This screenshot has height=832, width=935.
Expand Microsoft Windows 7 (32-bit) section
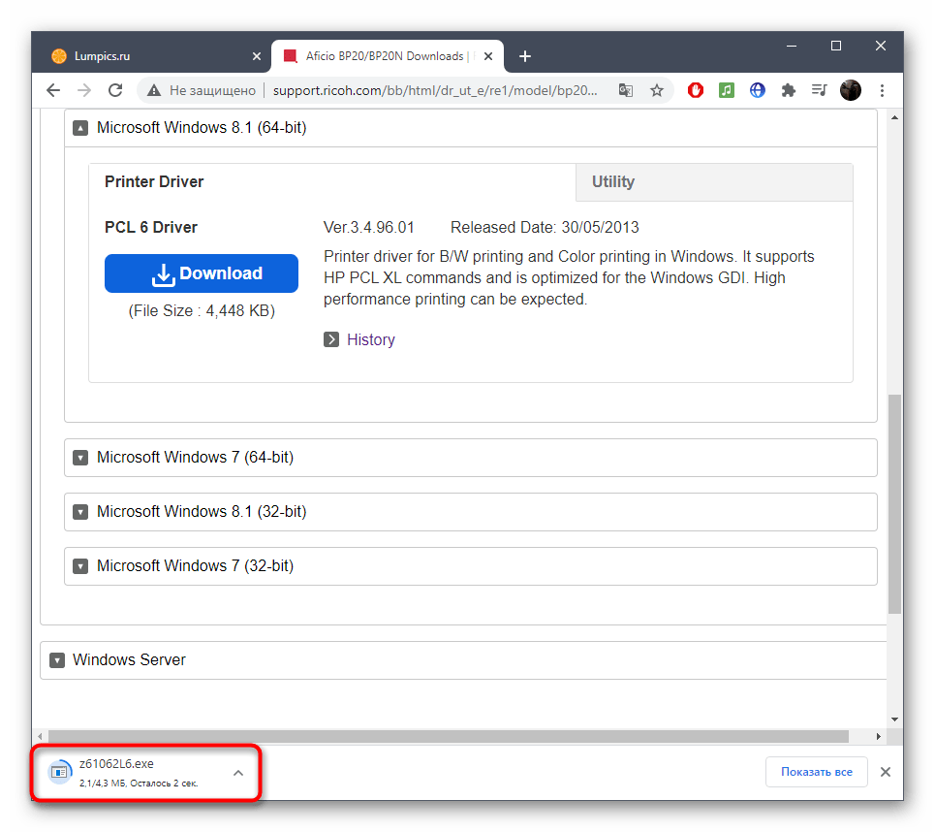(x=471, y=566)
